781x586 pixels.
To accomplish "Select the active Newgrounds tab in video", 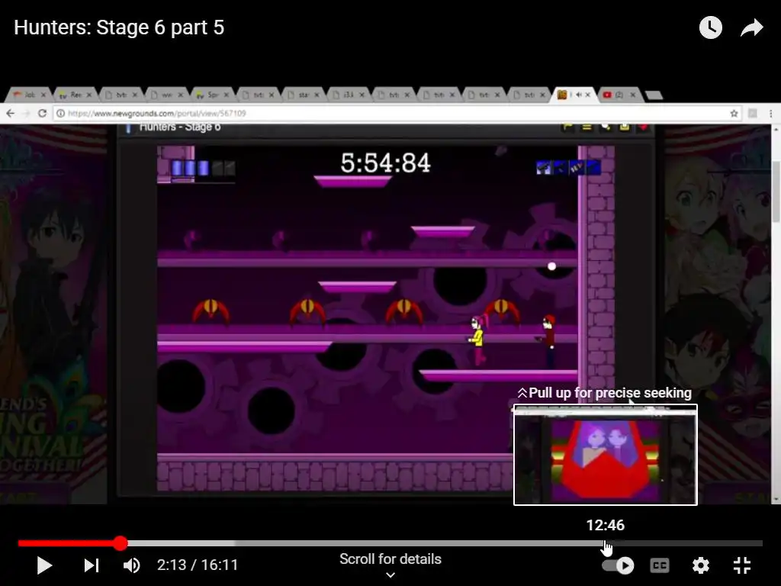I will (573, 94).
